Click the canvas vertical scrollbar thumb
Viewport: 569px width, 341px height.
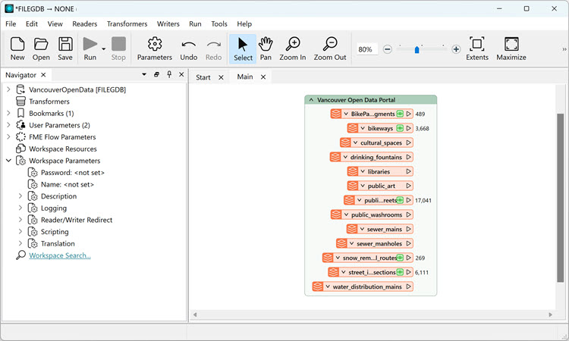click(561, 198)
